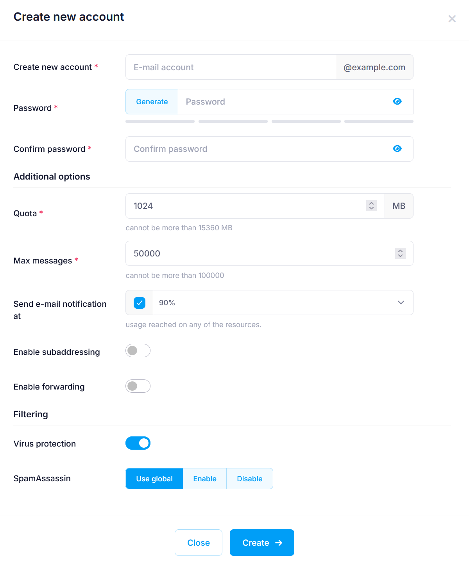
Task: Disable virus protection
Action: pos(138,443)
